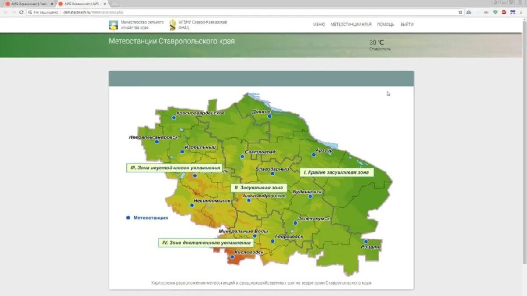Screen dimensions: 527x296
Task: Select the Новоалександровск weather station dot
Action: pos(156,142)
